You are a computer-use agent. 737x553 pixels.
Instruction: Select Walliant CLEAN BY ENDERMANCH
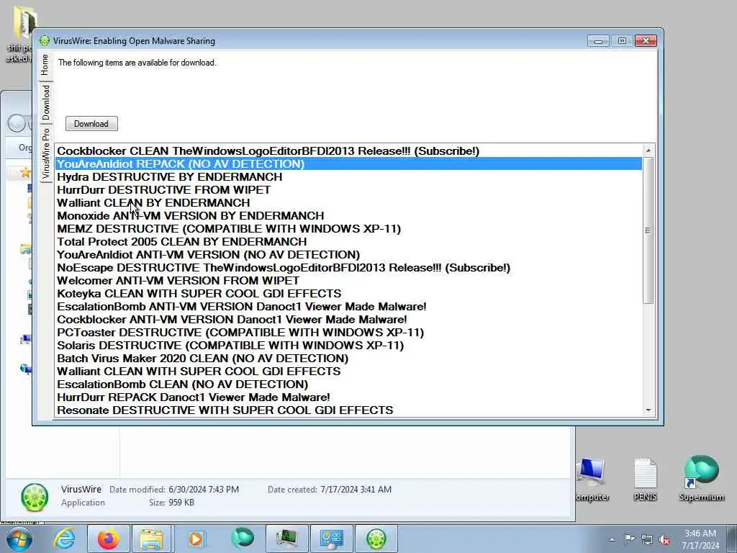click(x=348, y=202)
